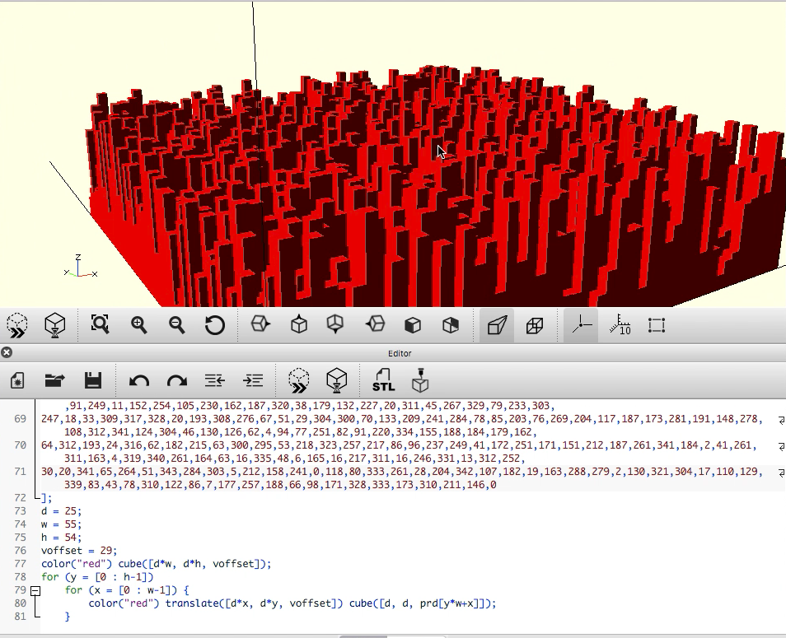Screen dimensions: 786x638
Task: Export the design as STL
Action: 383,380
